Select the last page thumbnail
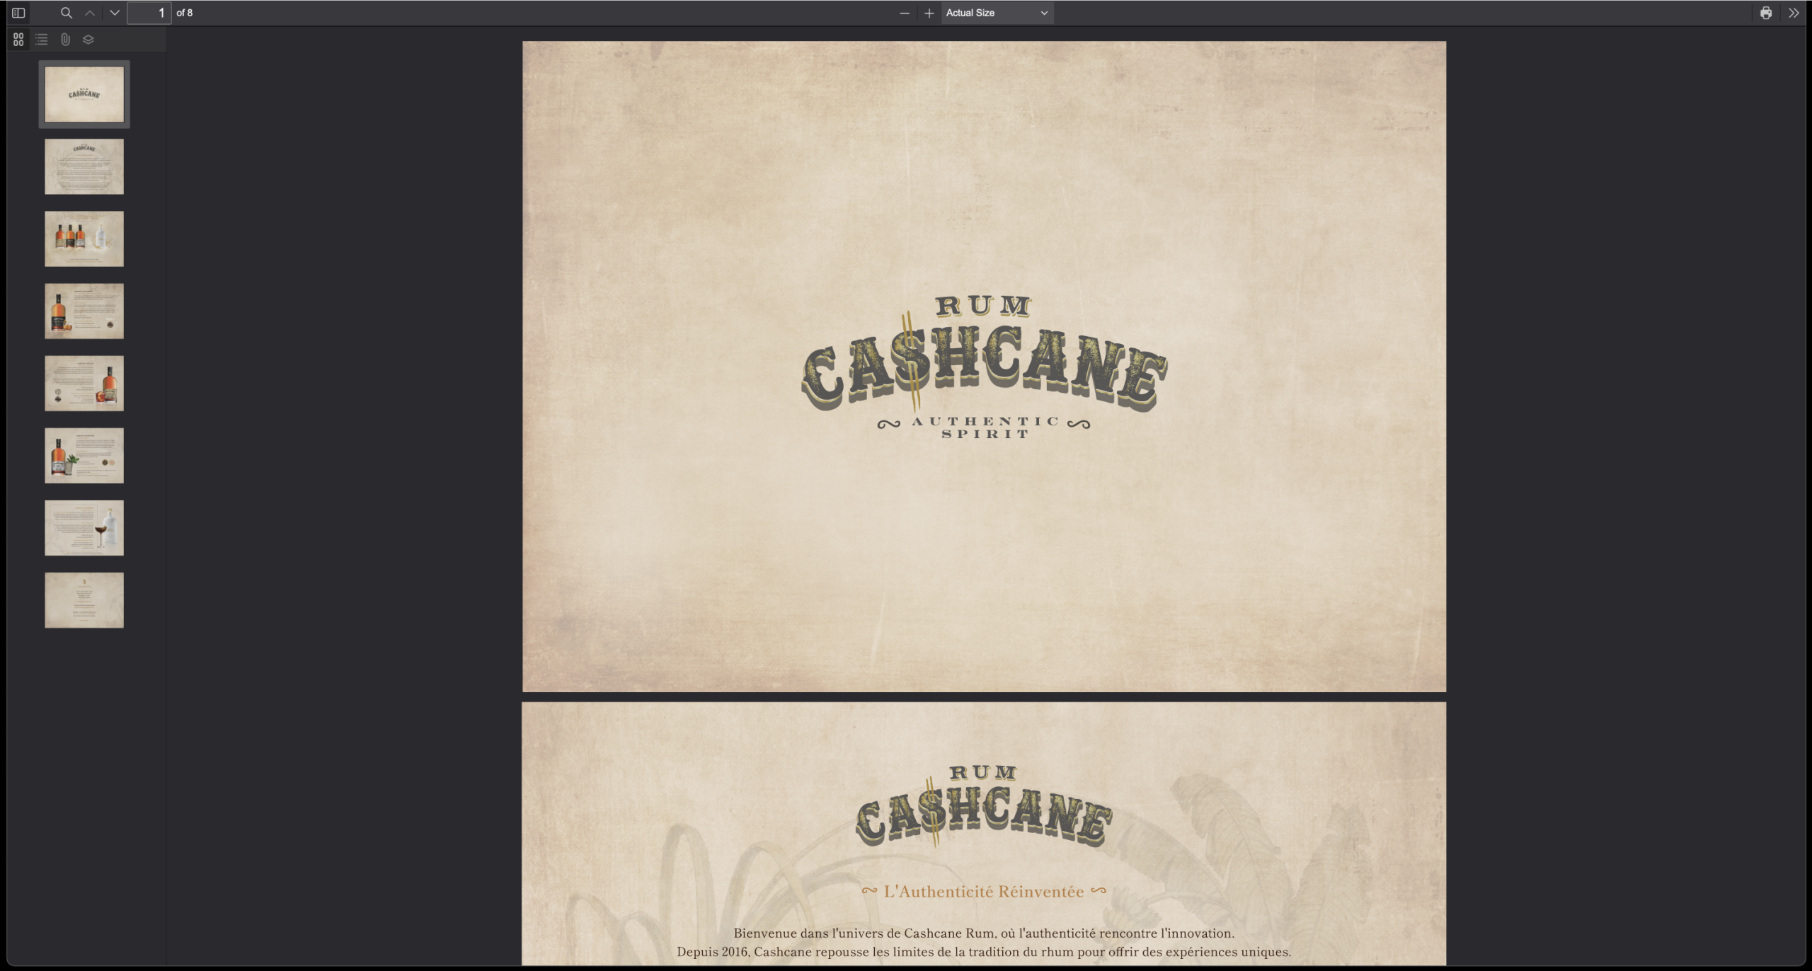 click(84, 599)
